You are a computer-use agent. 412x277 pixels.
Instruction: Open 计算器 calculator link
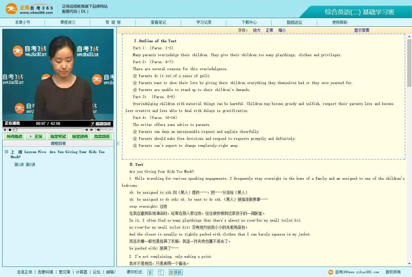81,272
